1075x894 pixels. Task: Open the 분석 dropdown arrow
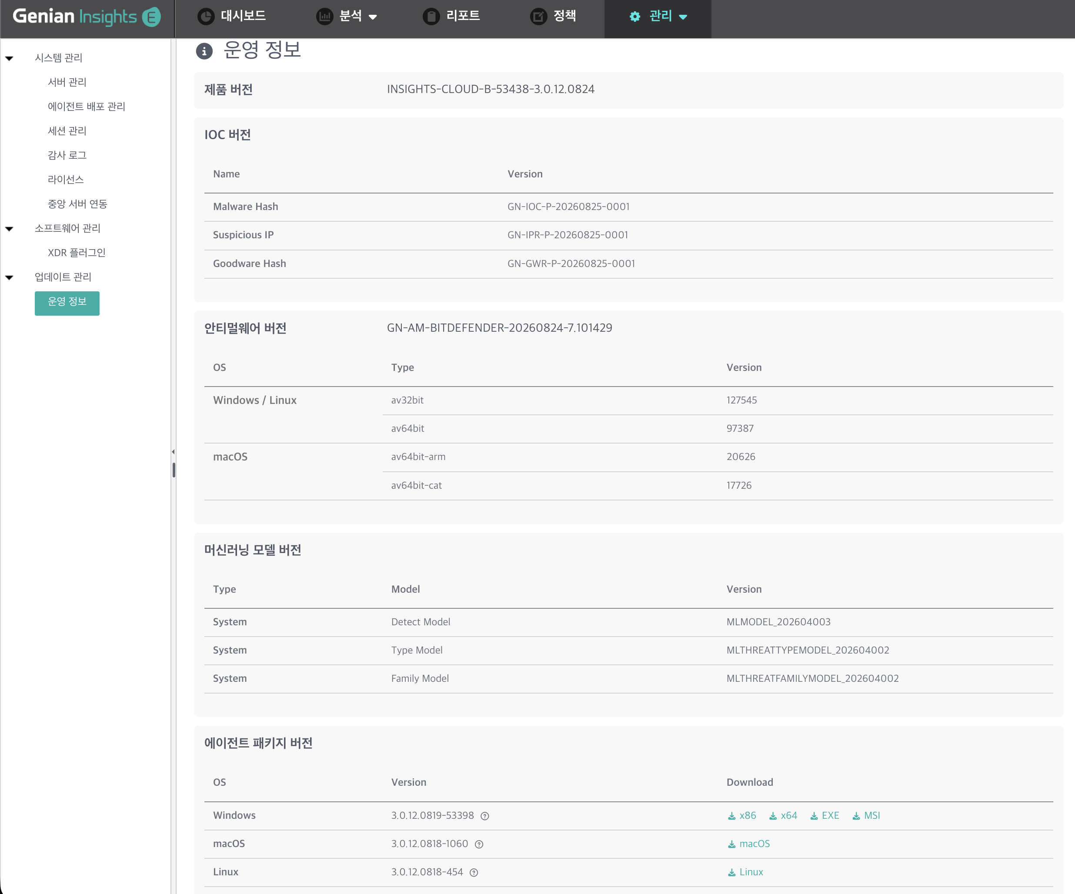[373, 17]
